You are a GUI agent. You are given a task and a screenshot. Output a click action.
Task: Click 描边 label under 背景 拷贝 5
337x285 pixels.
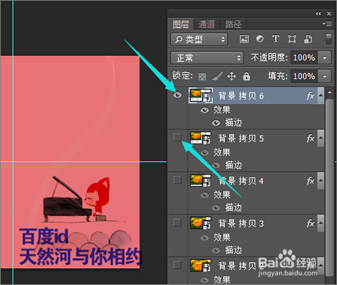tap(233, 165)
